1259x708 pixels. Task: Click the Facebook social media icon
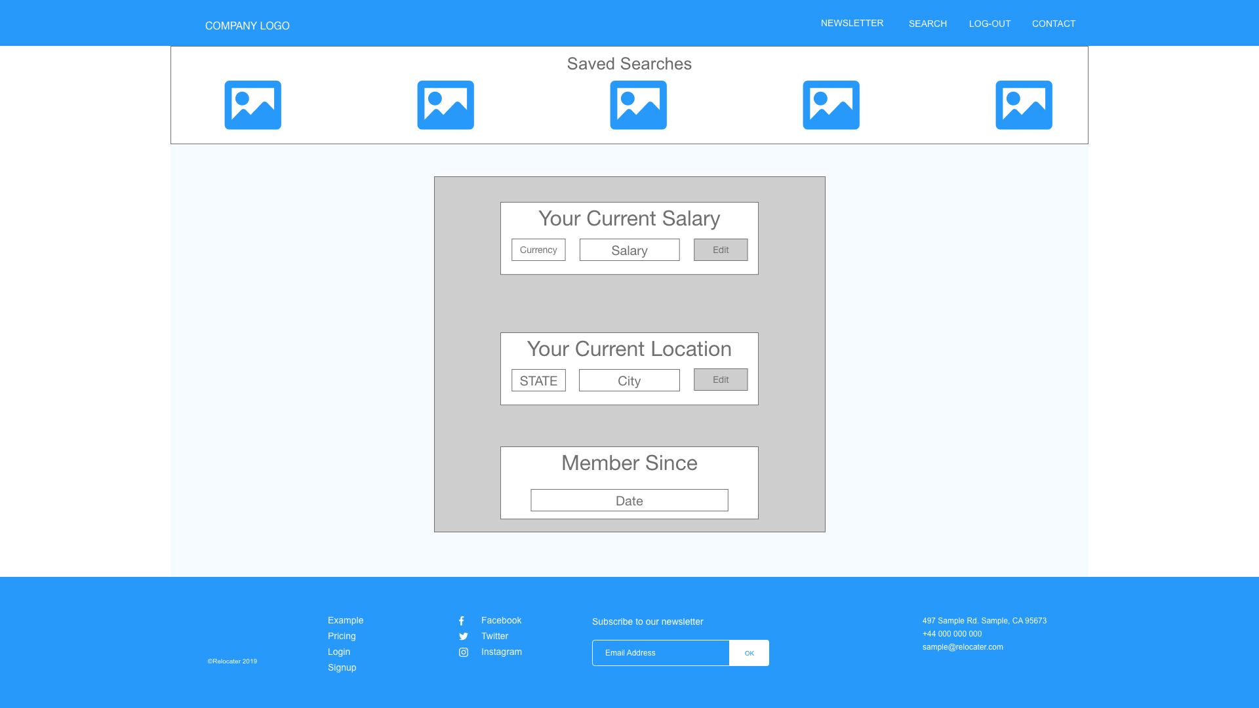(462, 621)
